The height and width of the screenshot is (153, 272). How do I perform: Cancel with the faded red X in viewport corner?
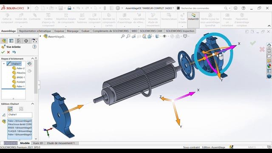(x=262, y=49)
